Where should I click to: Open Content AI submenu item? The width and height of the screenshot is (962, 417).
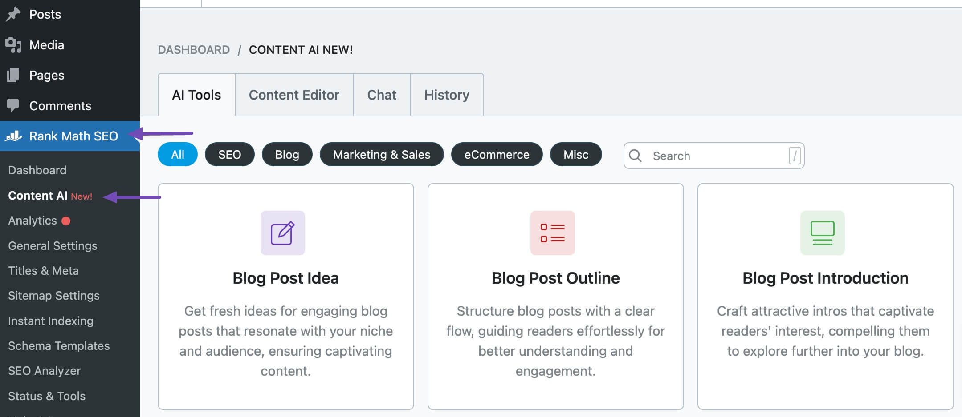coord(38,196)
